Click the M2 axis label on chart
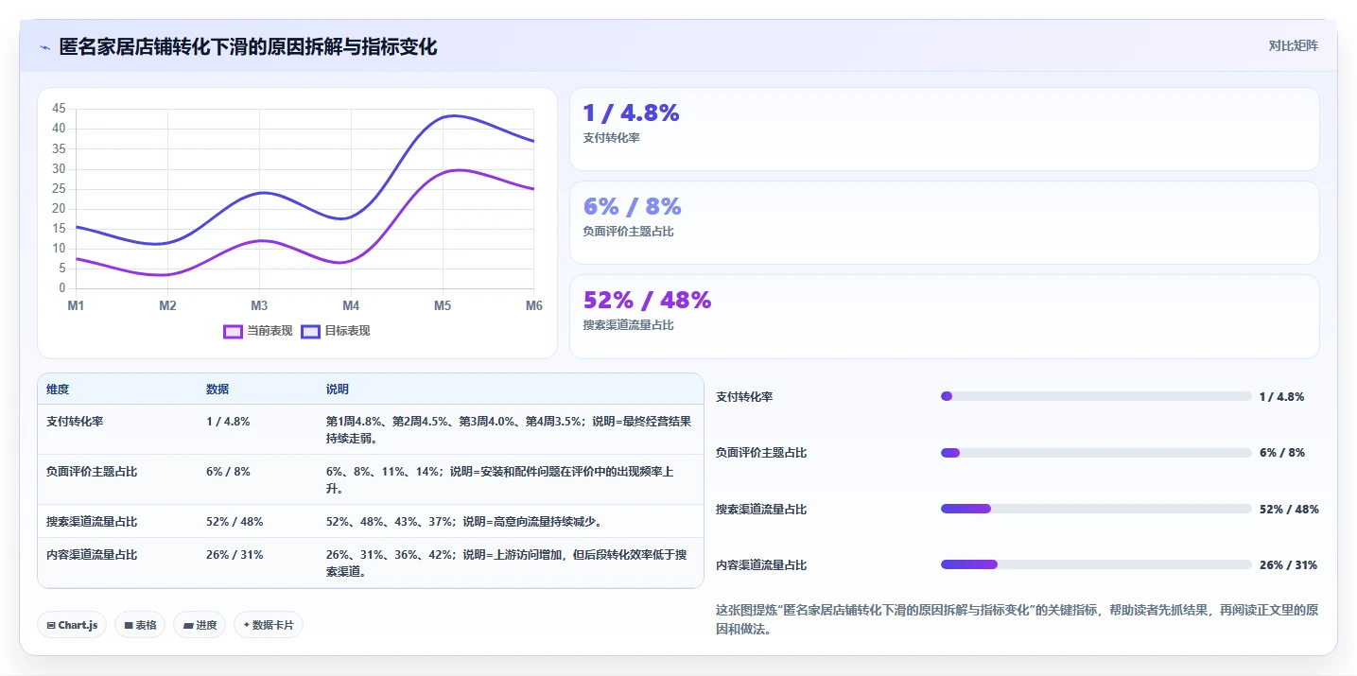The image size is (1357, 676). click(167, 305)
